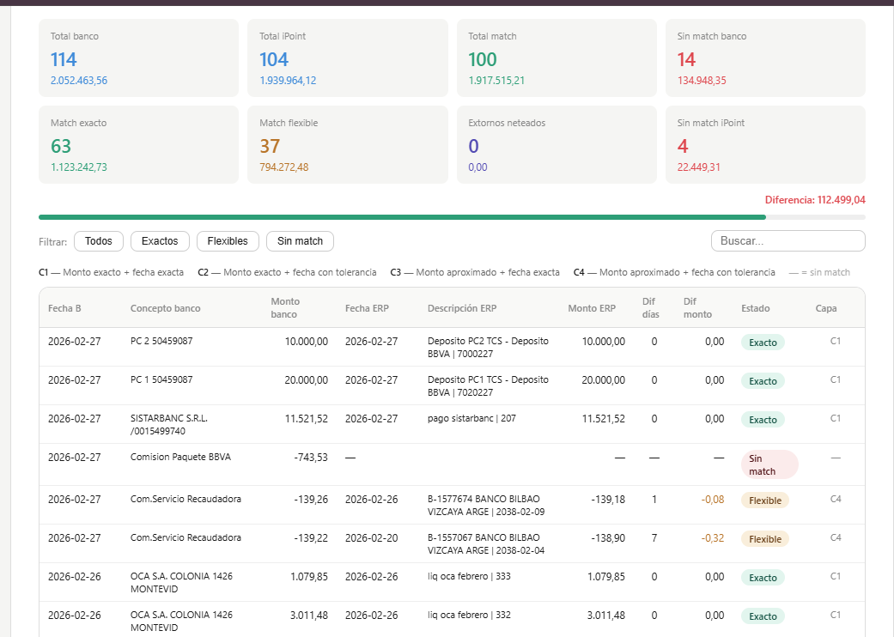The image size is (894, 637).
Task: Show only Exactos matches
Action: [x=160, y=241]
